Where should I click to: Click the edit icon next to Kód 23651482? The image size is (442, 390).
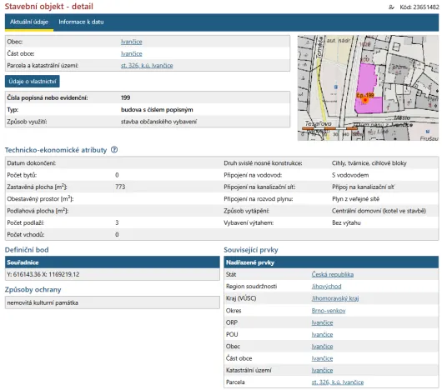(391, 7)
